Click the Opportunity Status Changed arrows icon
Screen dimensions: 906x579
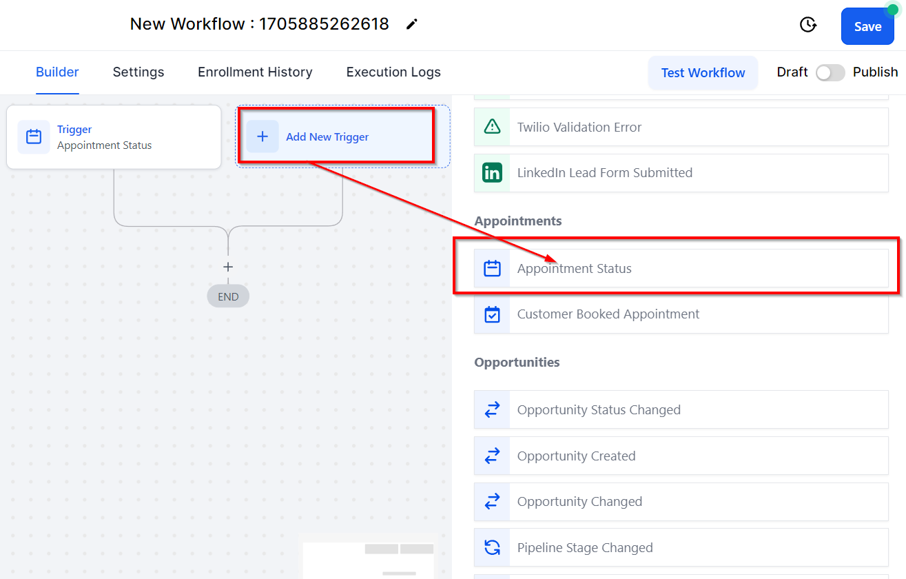coord(492,409)
